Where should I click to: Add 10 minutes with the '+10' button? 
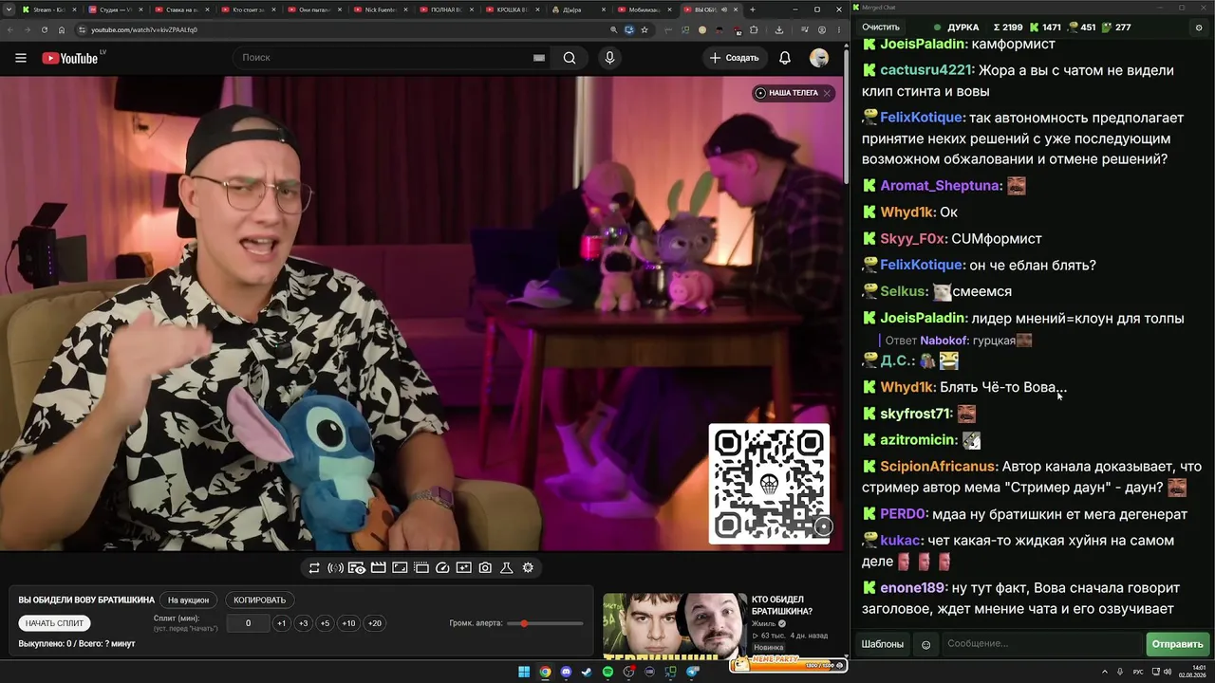pos(348,623)
